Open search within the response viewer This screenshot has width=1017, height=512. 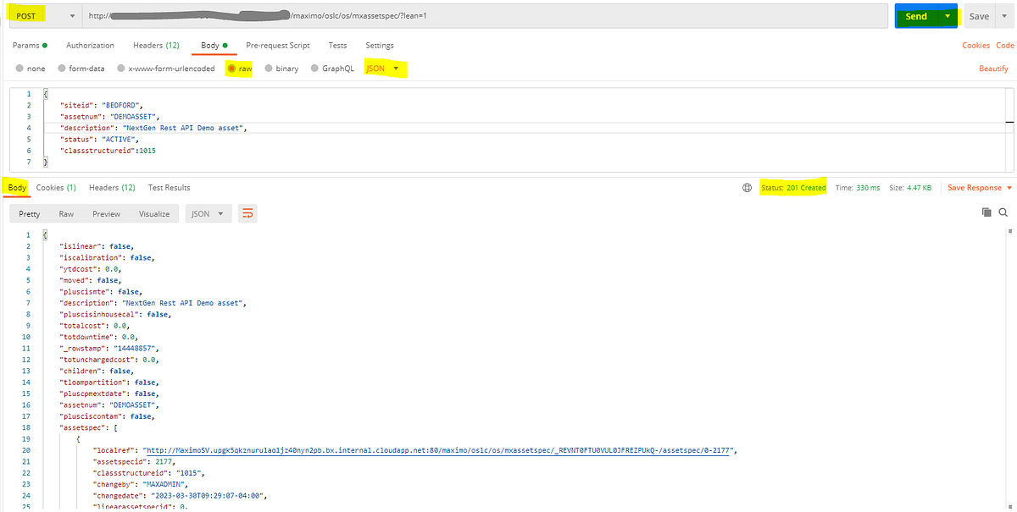1003,213
